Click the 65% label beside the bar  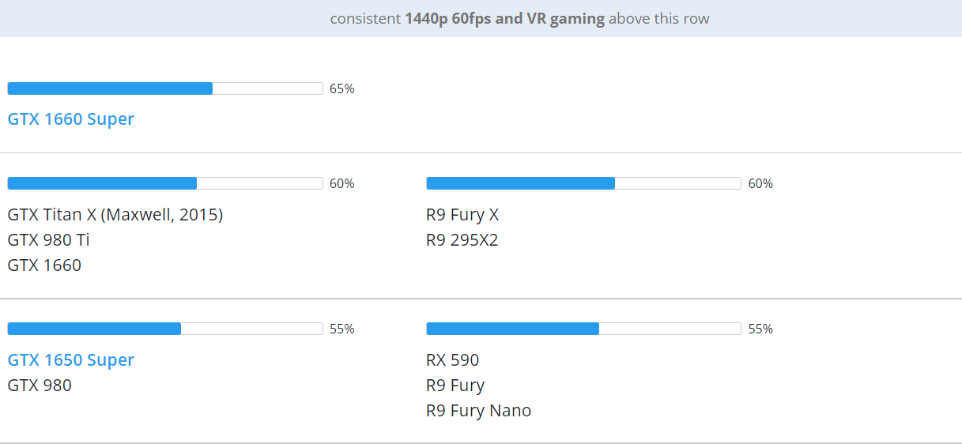point(342,88)
